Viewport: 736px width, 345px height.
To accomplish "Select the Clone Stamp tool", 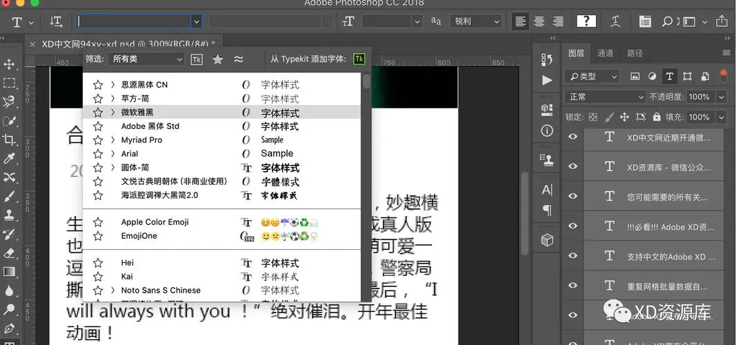I will [x=9, y=215].
